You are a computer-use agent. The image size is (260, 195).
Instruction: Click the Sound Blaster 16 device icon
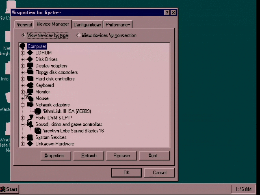[38, 131]
